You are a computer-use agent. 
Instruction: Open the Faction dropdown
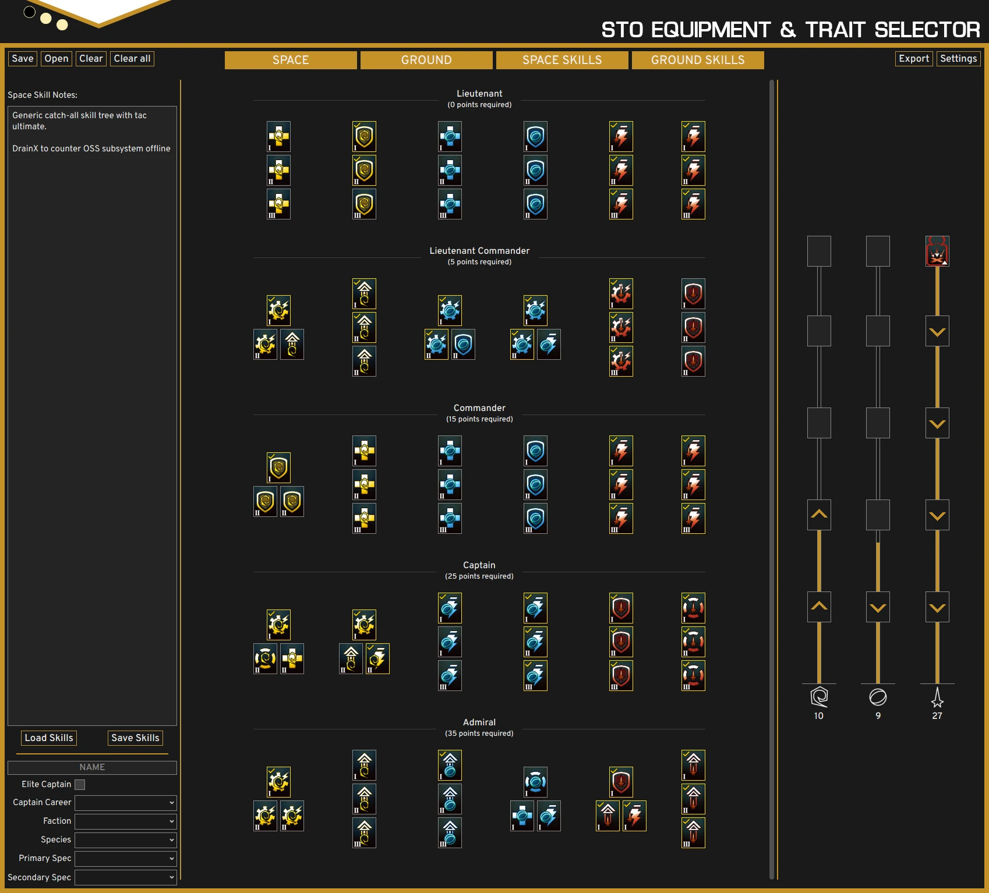125,821
